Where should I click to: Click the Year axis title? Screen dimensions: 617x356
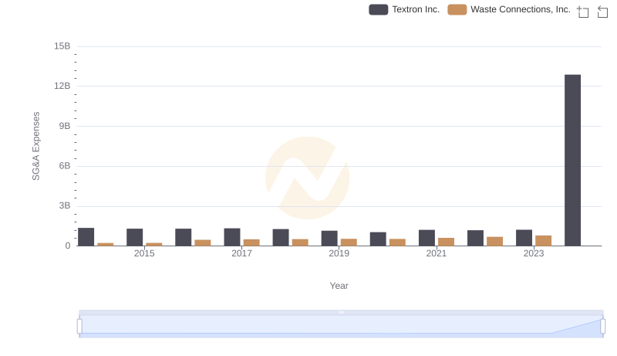point(339,286)
